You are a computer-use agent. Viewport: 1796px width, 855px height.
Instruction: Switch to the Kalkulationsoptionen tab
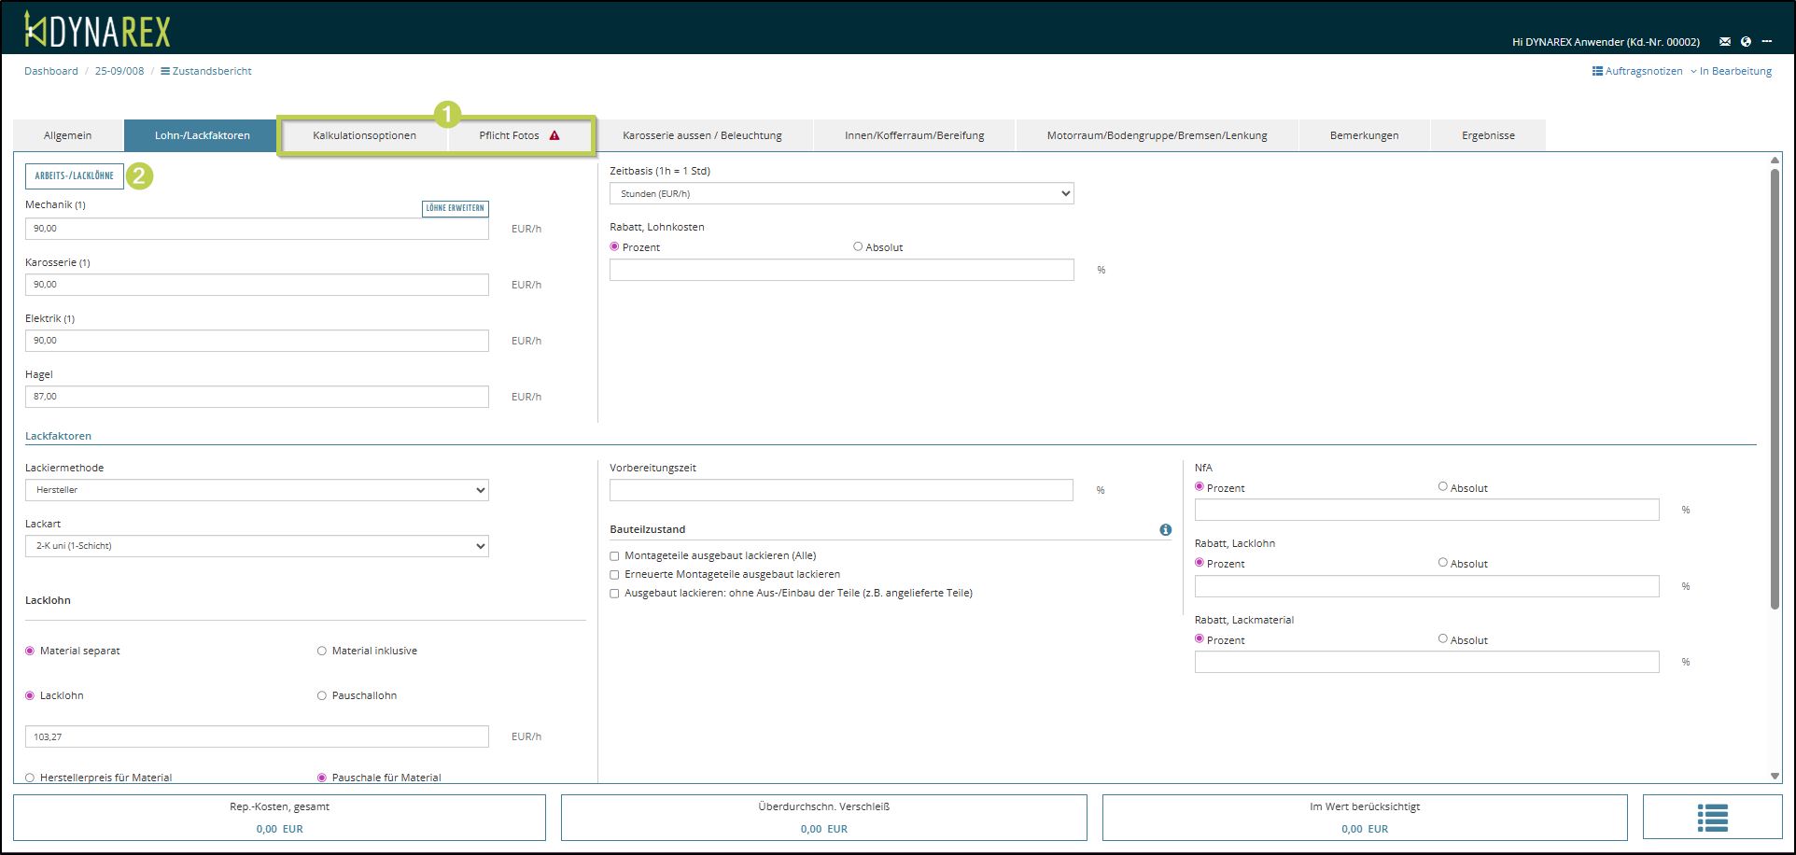click(364, 135)
